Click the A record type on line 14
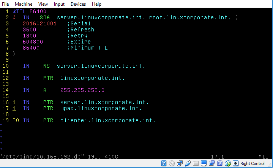The width and height of the screenshot is (273, 168). coord(45,90)
